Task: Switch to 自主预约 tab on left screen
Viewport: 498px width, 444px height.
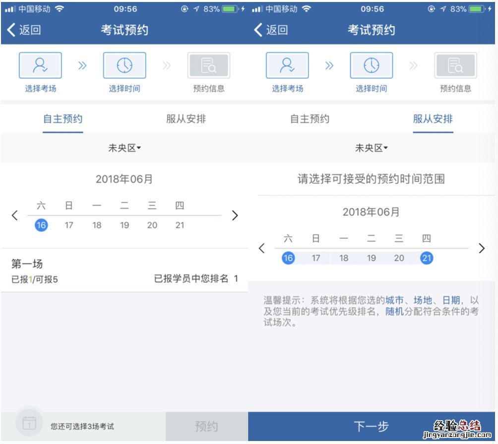Action: (x=63, y=119)
